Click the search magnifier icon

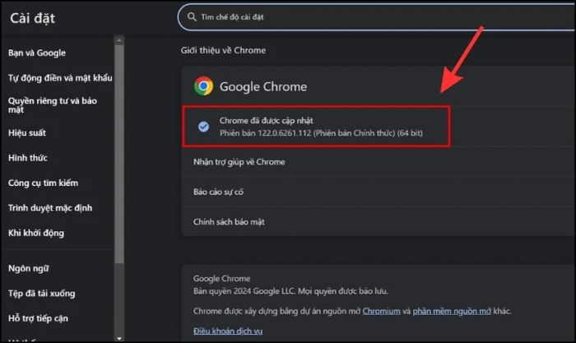[192, 17]
